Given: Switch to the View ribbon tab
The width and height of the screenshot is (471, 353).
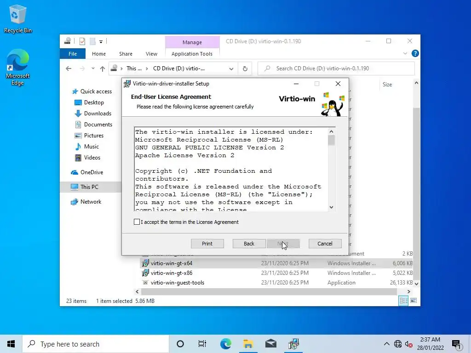Looking at the screenshot, I should click(151, 54).
